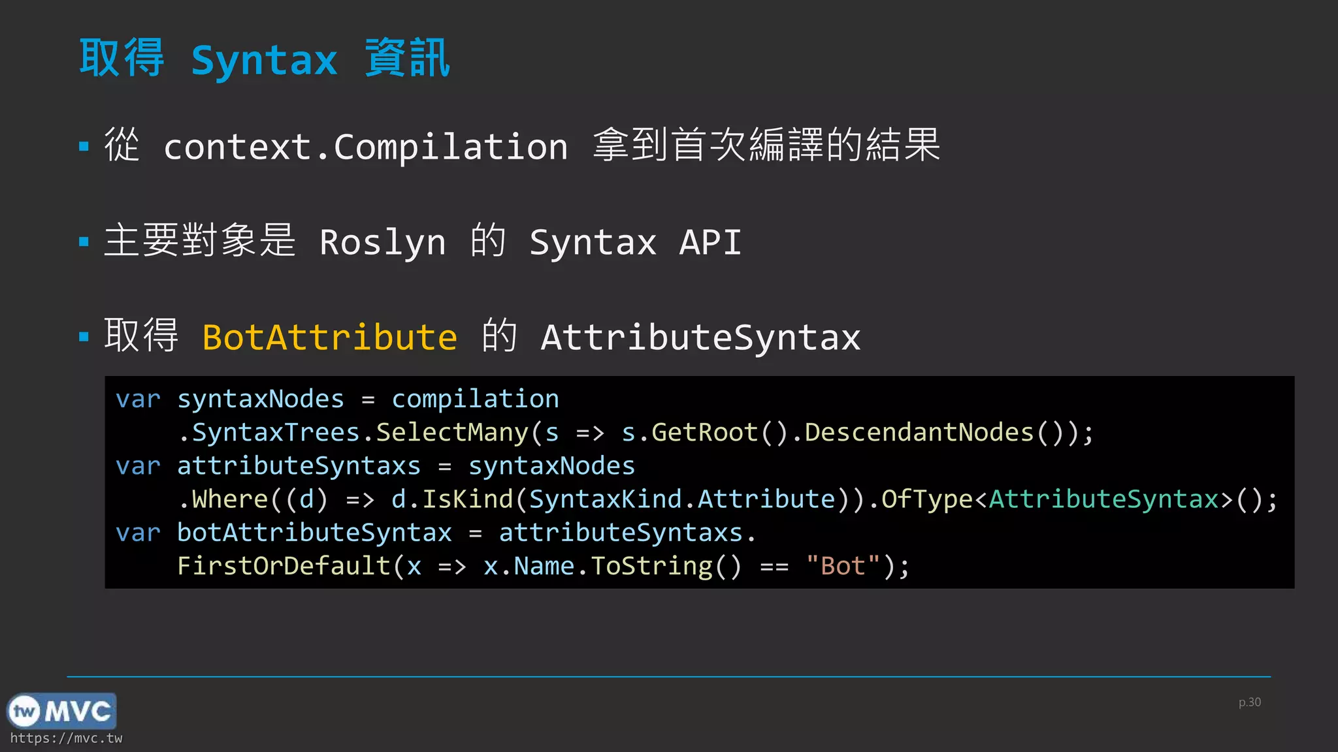Click 'AttributeSyntax' in the third bullet

pos(700,337)
